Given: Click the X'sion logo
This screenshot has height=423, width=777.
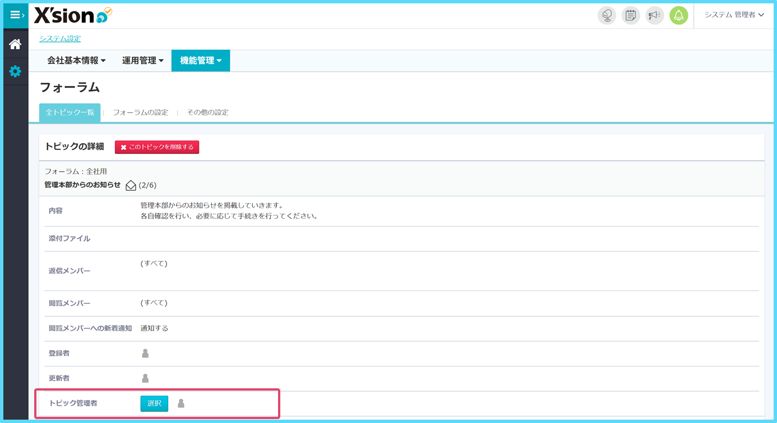Looking at the screenshot, I should (73, 15).
